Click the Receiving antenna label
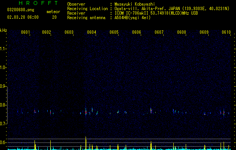The image size is (236, 150). (x=86, y=18)
